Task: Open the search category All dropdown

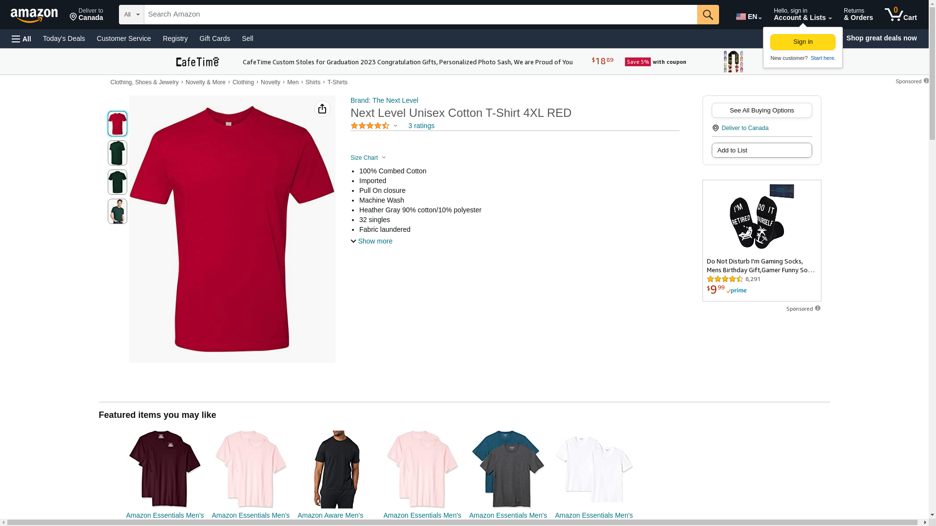Action: click(131, 15)
